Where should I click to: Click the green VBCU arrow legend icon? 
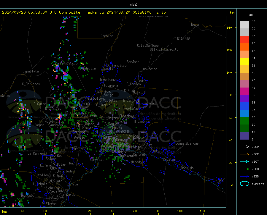click(244, 169)
